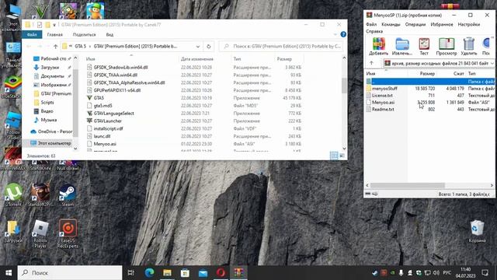Go up one folder in Explorer
Viewport: 497px width, 280px height.
(x=55, y=47)
